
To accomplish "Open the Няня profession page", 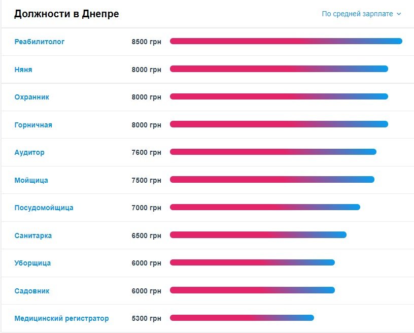I will (x=23, y=69).
